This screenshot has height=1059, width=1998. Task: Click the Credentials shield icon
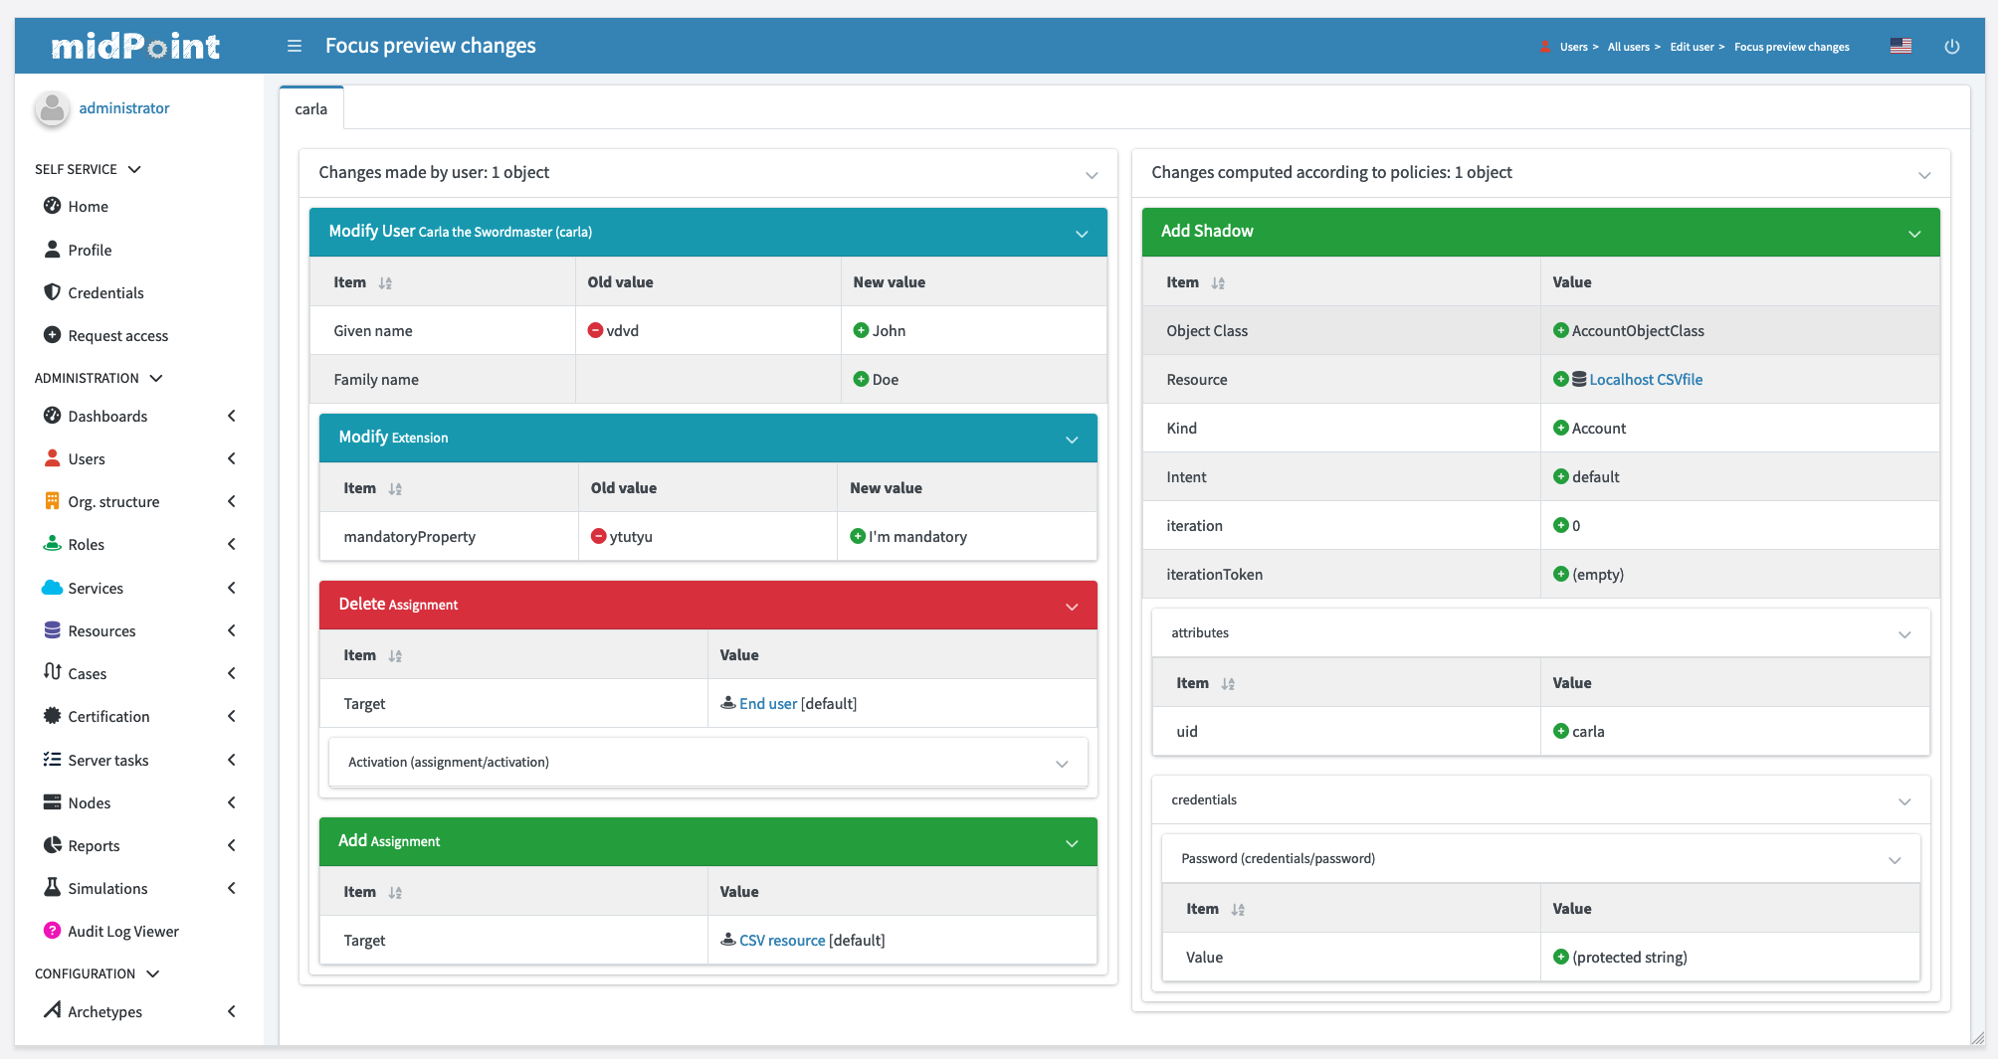coord(52,292)
